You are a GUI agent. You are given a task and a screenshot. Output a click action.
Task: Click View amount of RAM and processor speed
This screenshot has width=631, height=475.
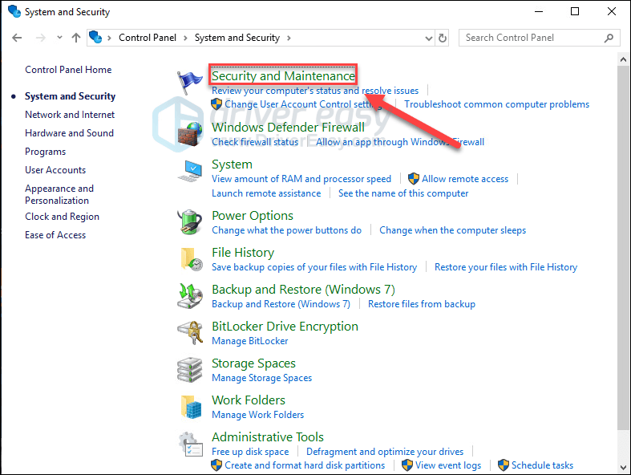pos(301,179)
